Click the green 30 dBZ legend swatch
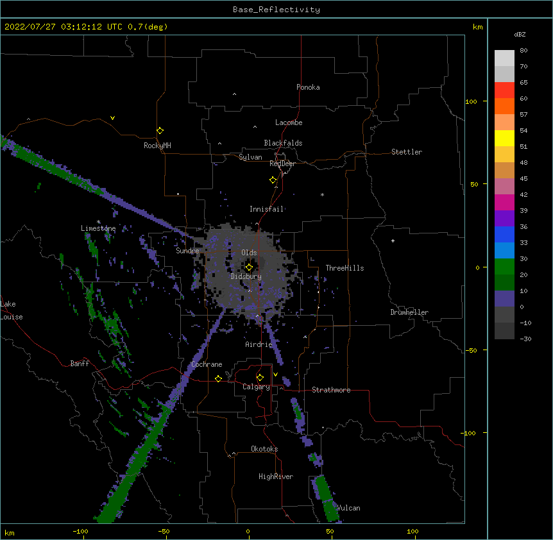 pyautogui.click(x=504, y=267)
